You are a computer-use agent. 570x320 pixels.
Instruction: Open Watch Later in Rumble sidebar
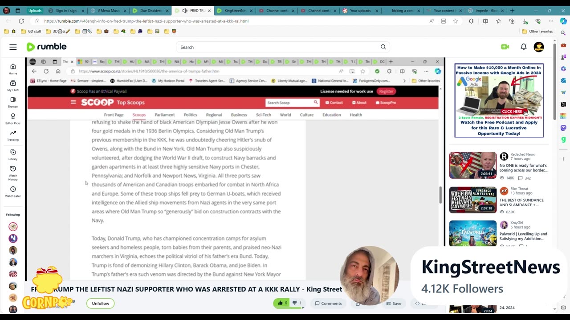pos(13,192)
